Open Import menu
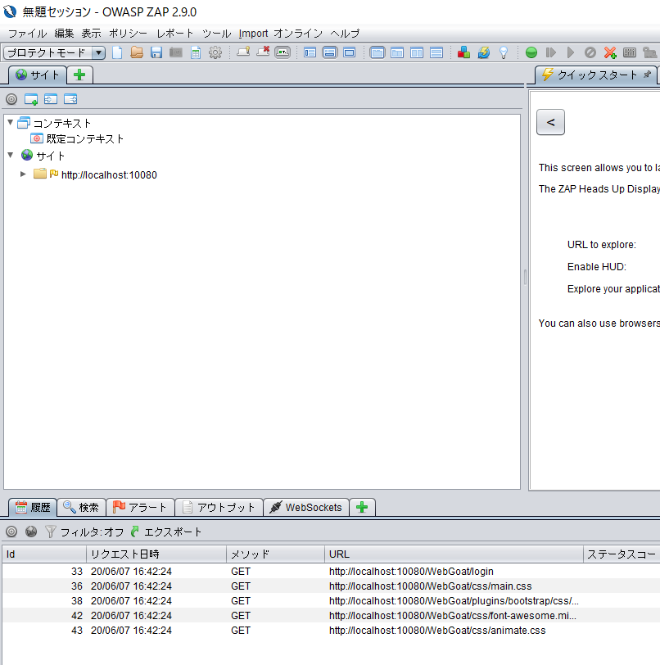The height and width of the screenshot is (665, 660). [x=253, y=34]
